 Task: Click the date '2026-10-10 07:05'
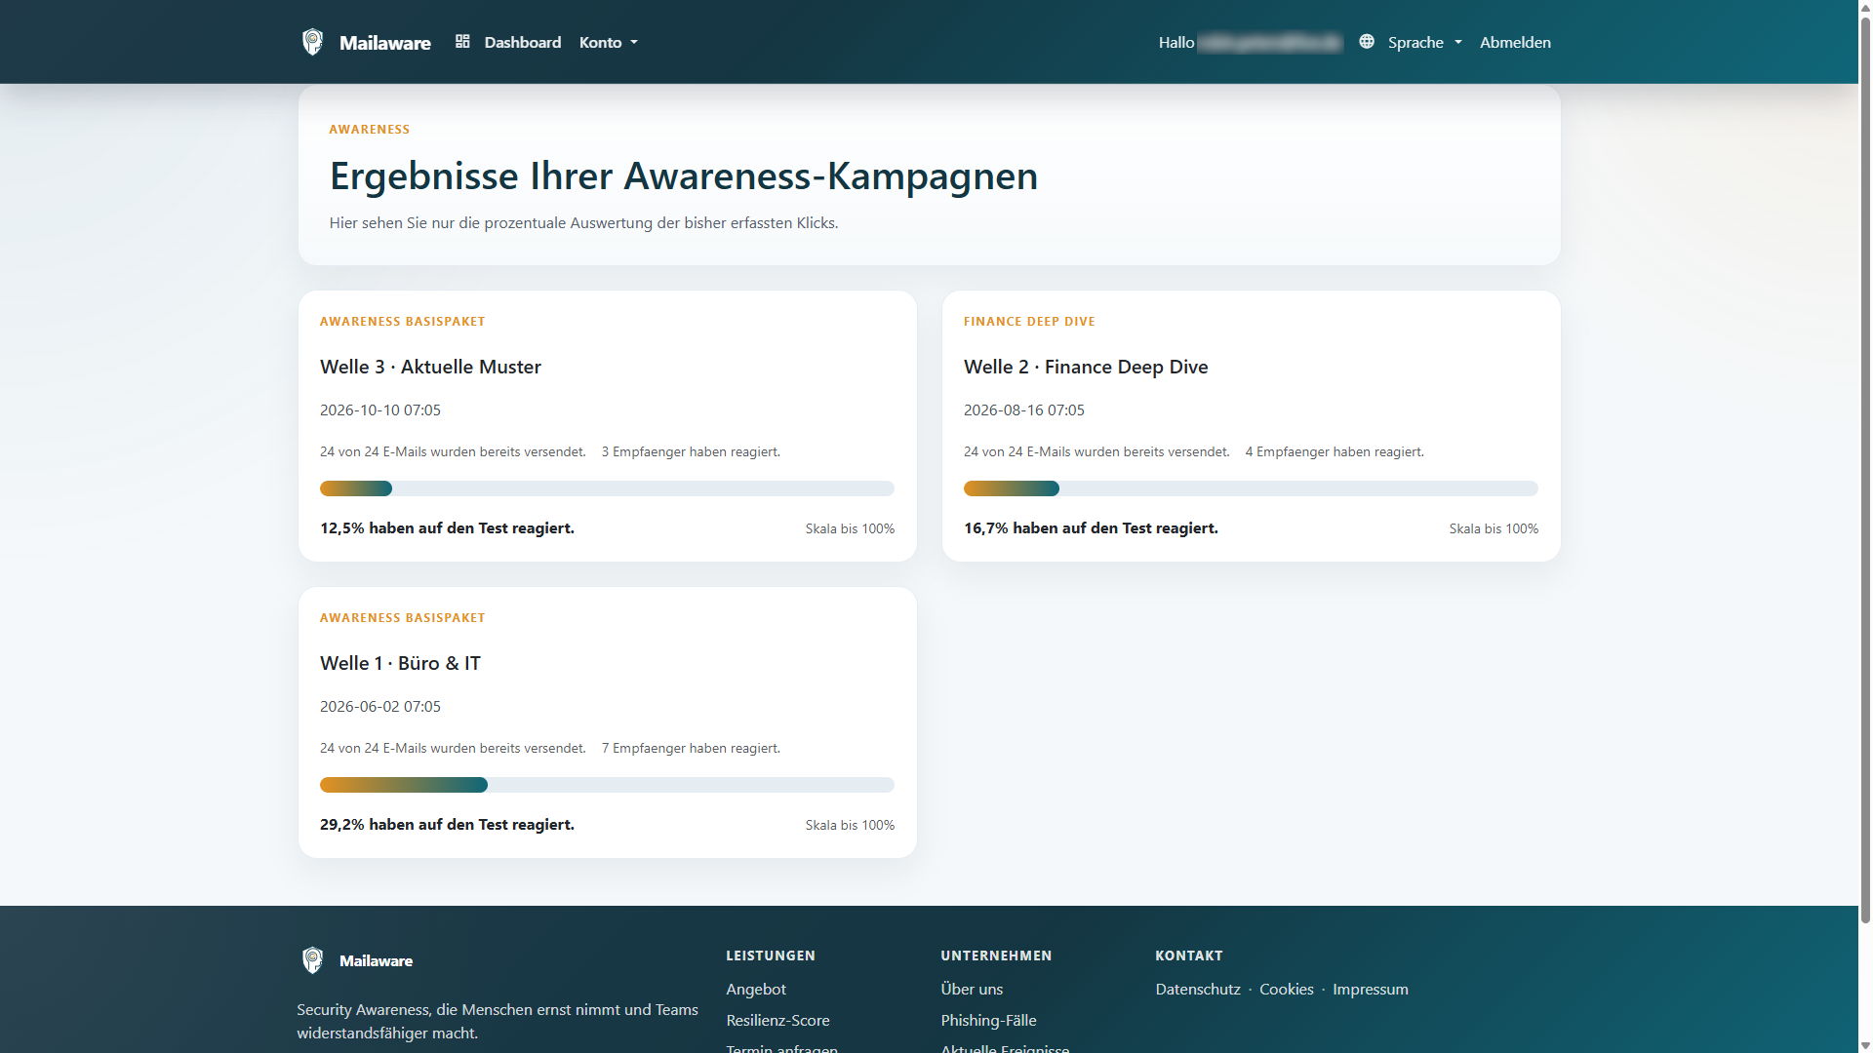click(x=380, y=409)
